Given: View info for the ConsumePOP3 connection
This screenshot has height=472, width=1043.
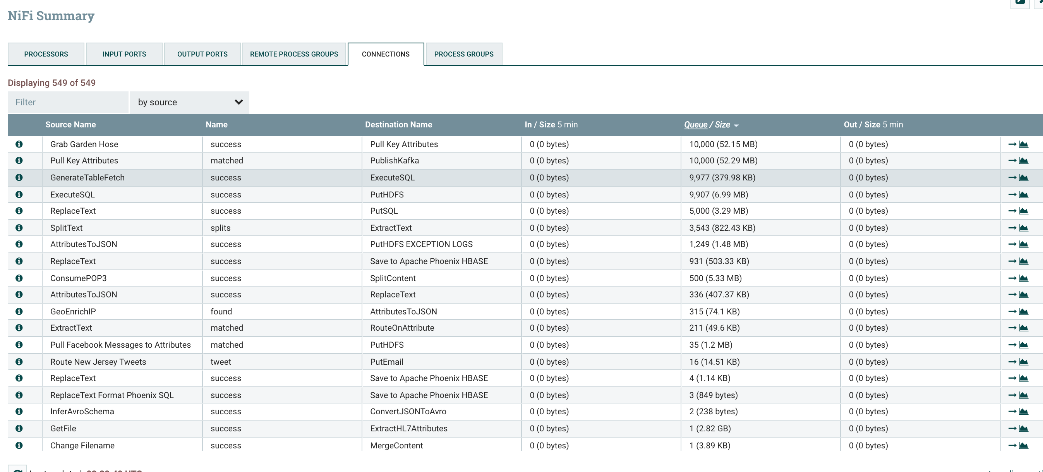Looking at the screenshot, I should click(19, 278).
